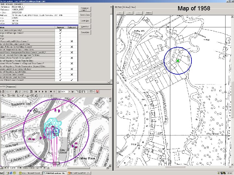Toggle relevant mark for Waste Treatment or Disposal Correct
Image resolution: width=234 pixels, height=175 pixels.
point(71,64)
